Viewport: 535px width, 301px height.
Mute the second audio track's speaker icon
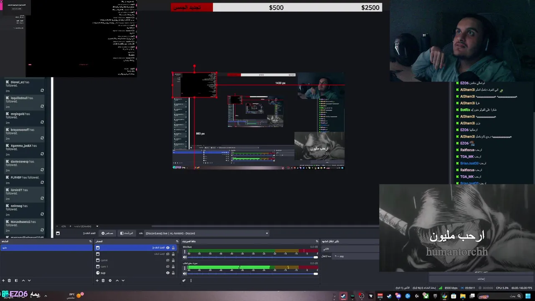[x=185, y=274]
